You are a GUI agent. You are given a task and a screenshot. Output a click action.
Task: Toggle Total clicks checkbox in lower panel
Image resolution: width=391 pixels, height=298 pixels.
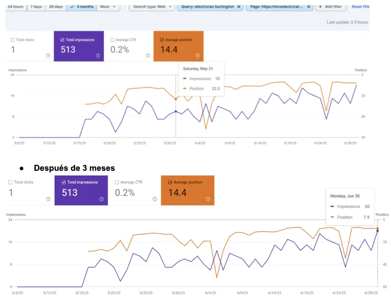11,182
